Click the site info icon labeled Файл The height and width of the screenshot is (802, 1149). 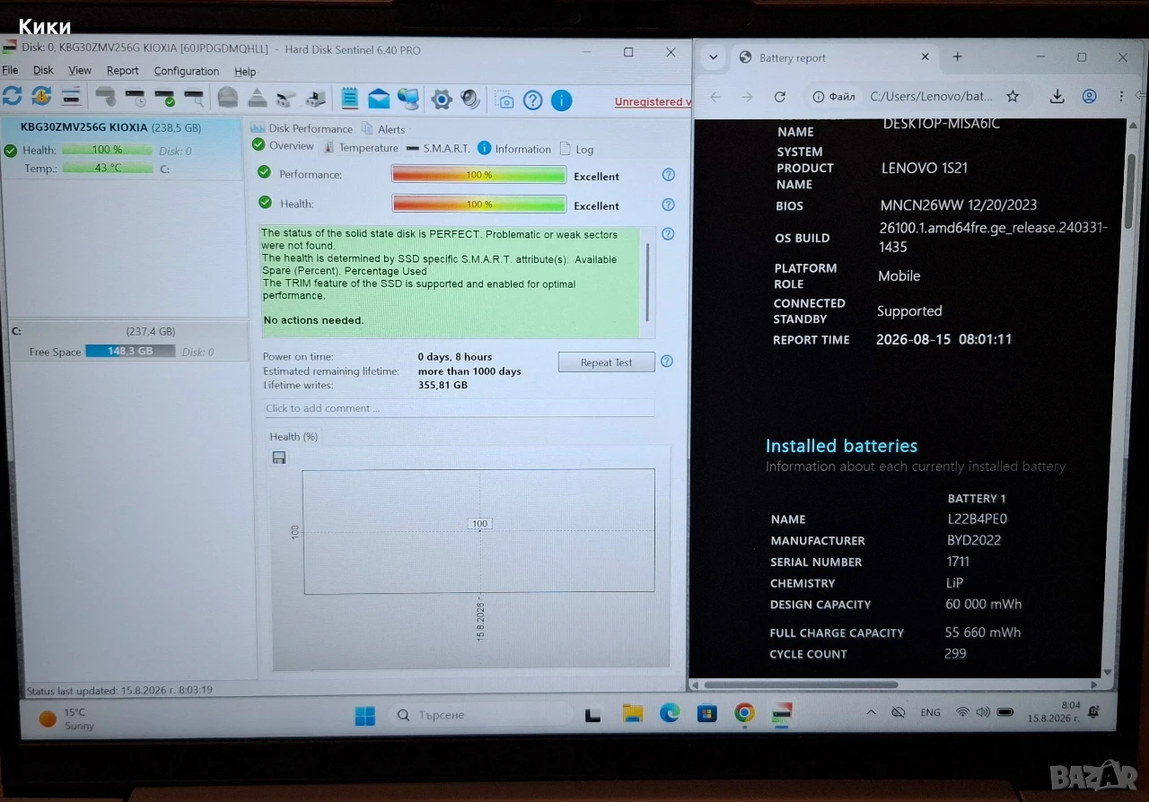[x=835, y=96]
